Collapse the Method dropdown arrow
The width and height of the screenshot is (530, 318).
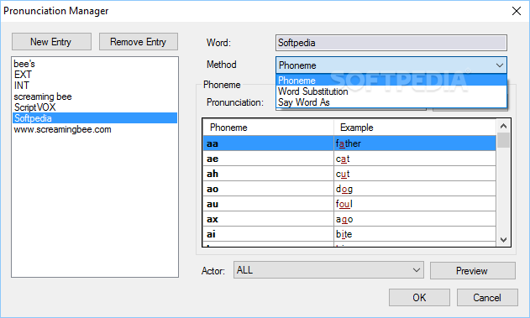click(x=500, y=65)
